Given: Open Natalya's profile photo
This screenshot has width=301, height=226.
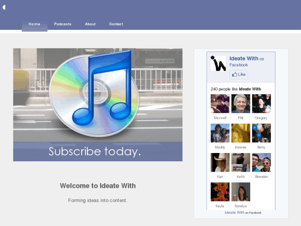Looking at the screenshot, I should [241, 192].
